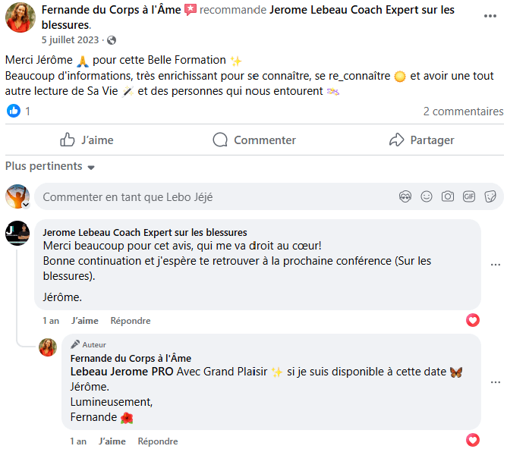507x449 pixels.
Task: Expand the Plus pertinents sorting dropdown
Action: coord(50,166)
